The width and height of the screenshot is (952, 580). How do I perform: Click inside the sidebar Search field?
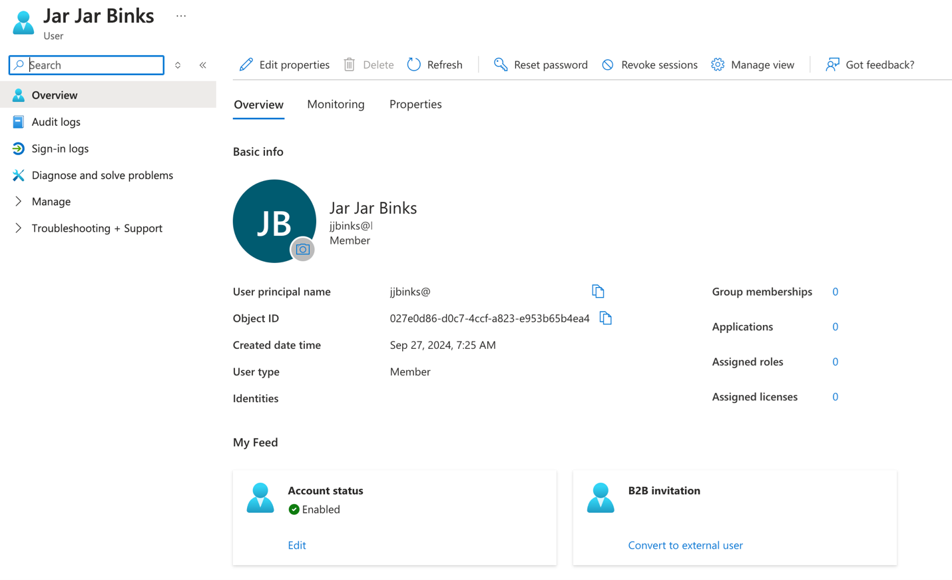tap(87, 65)
